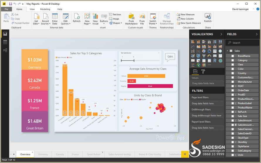Screen dimensions: 261x163
Task: Open the Help ribbon tab
Action: (x=60, y=9)
